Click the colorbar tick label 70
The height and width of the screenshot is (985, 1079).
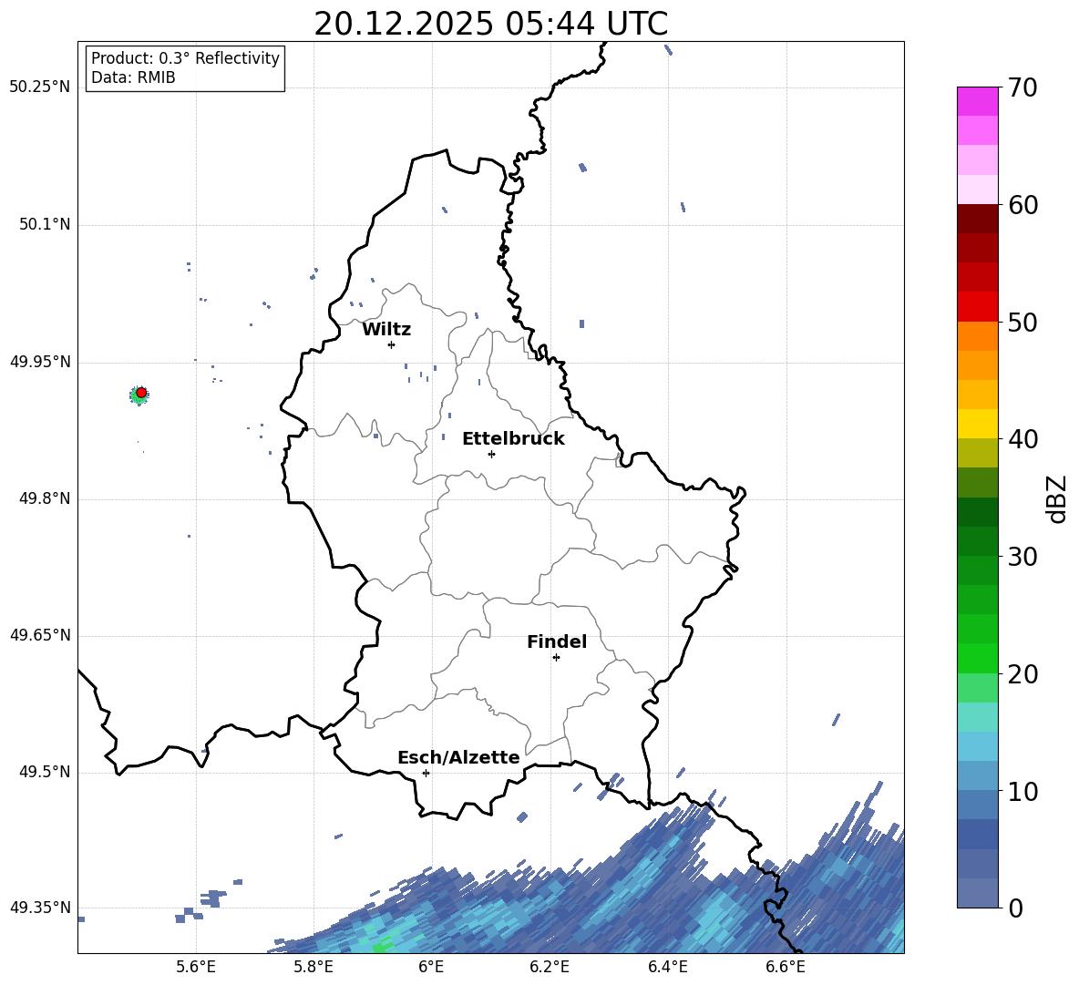(1022, 87)
